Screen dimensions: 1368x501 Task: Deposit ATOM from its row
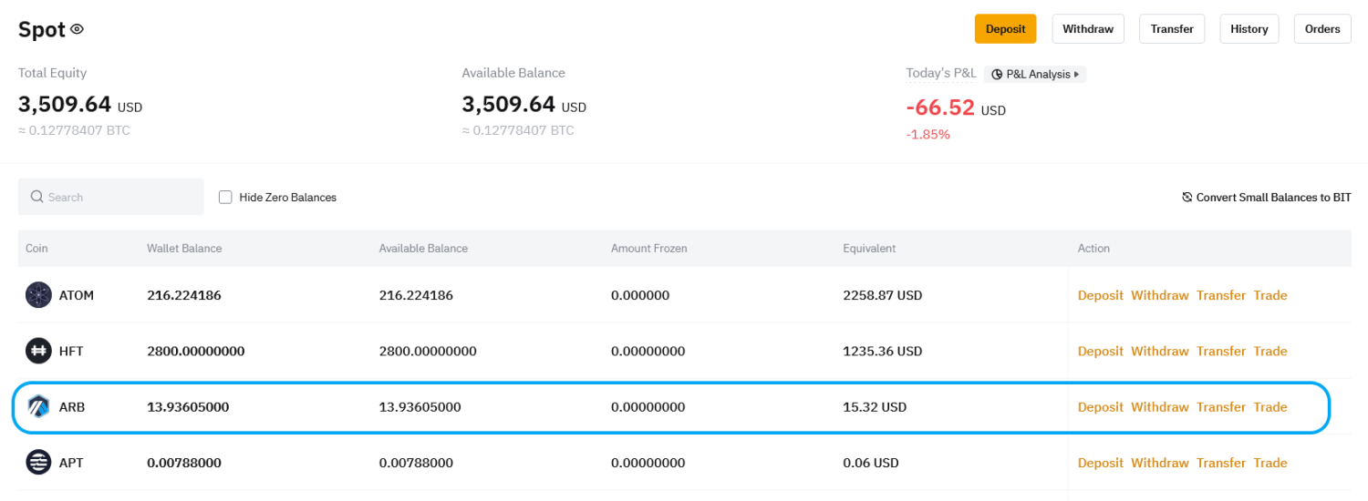[x=1100, y=295]
